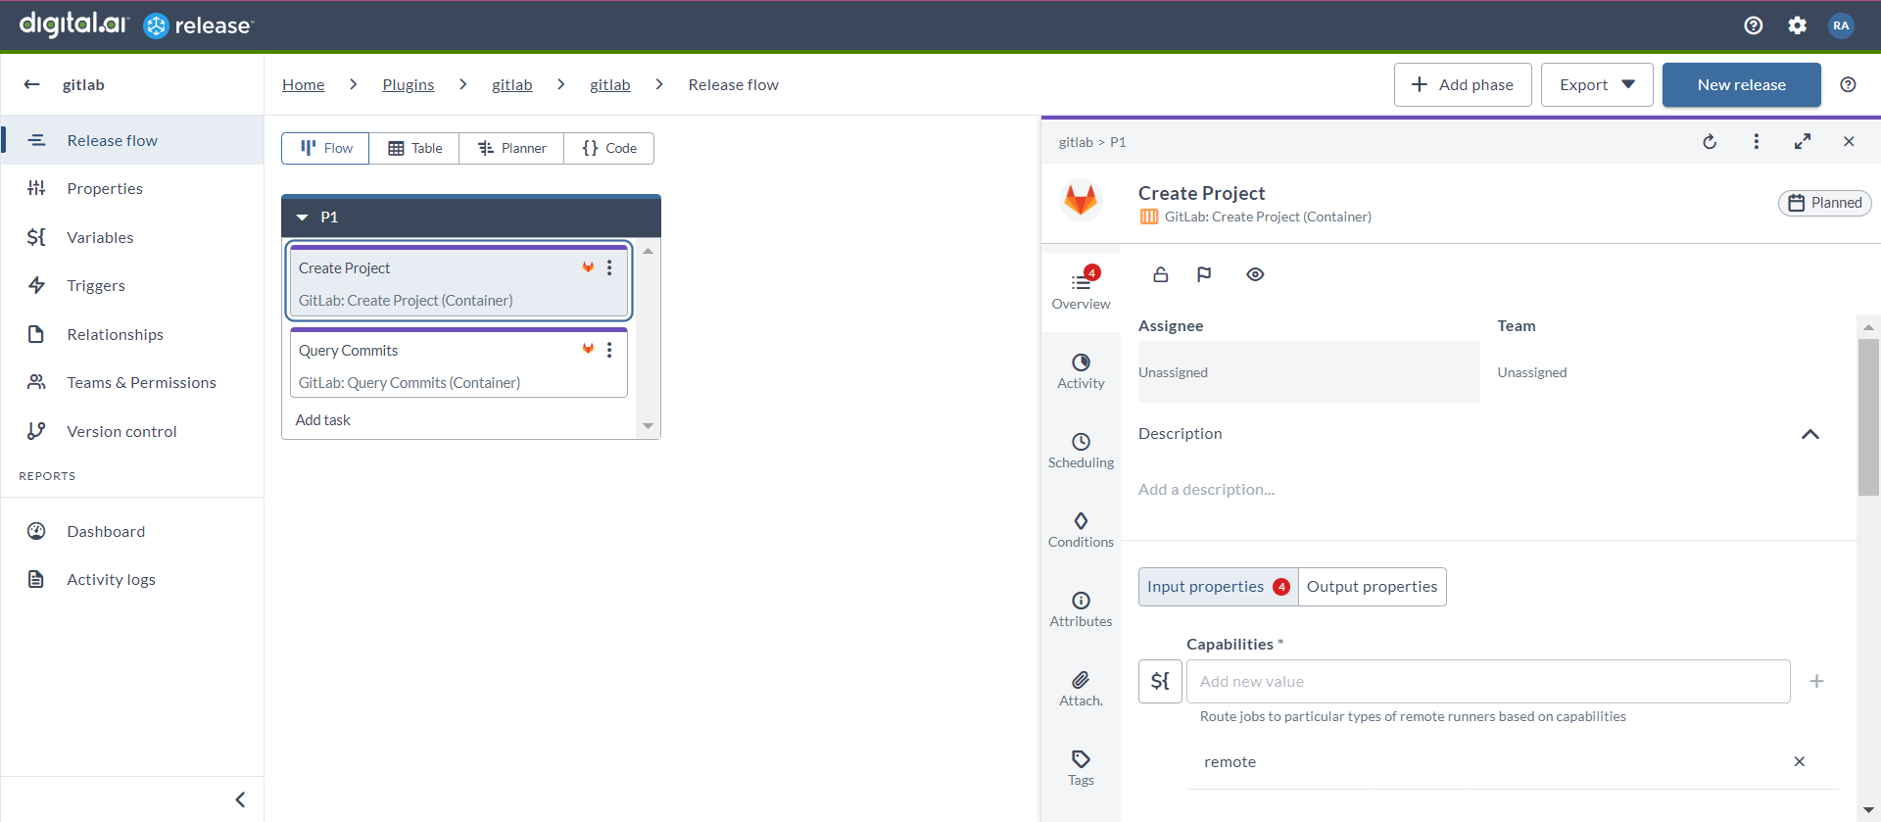The height and width of the screenshot is (822, 1881).
Task: Click P1 phase scrollbar up arrow
Action: [x=648, y=251]
